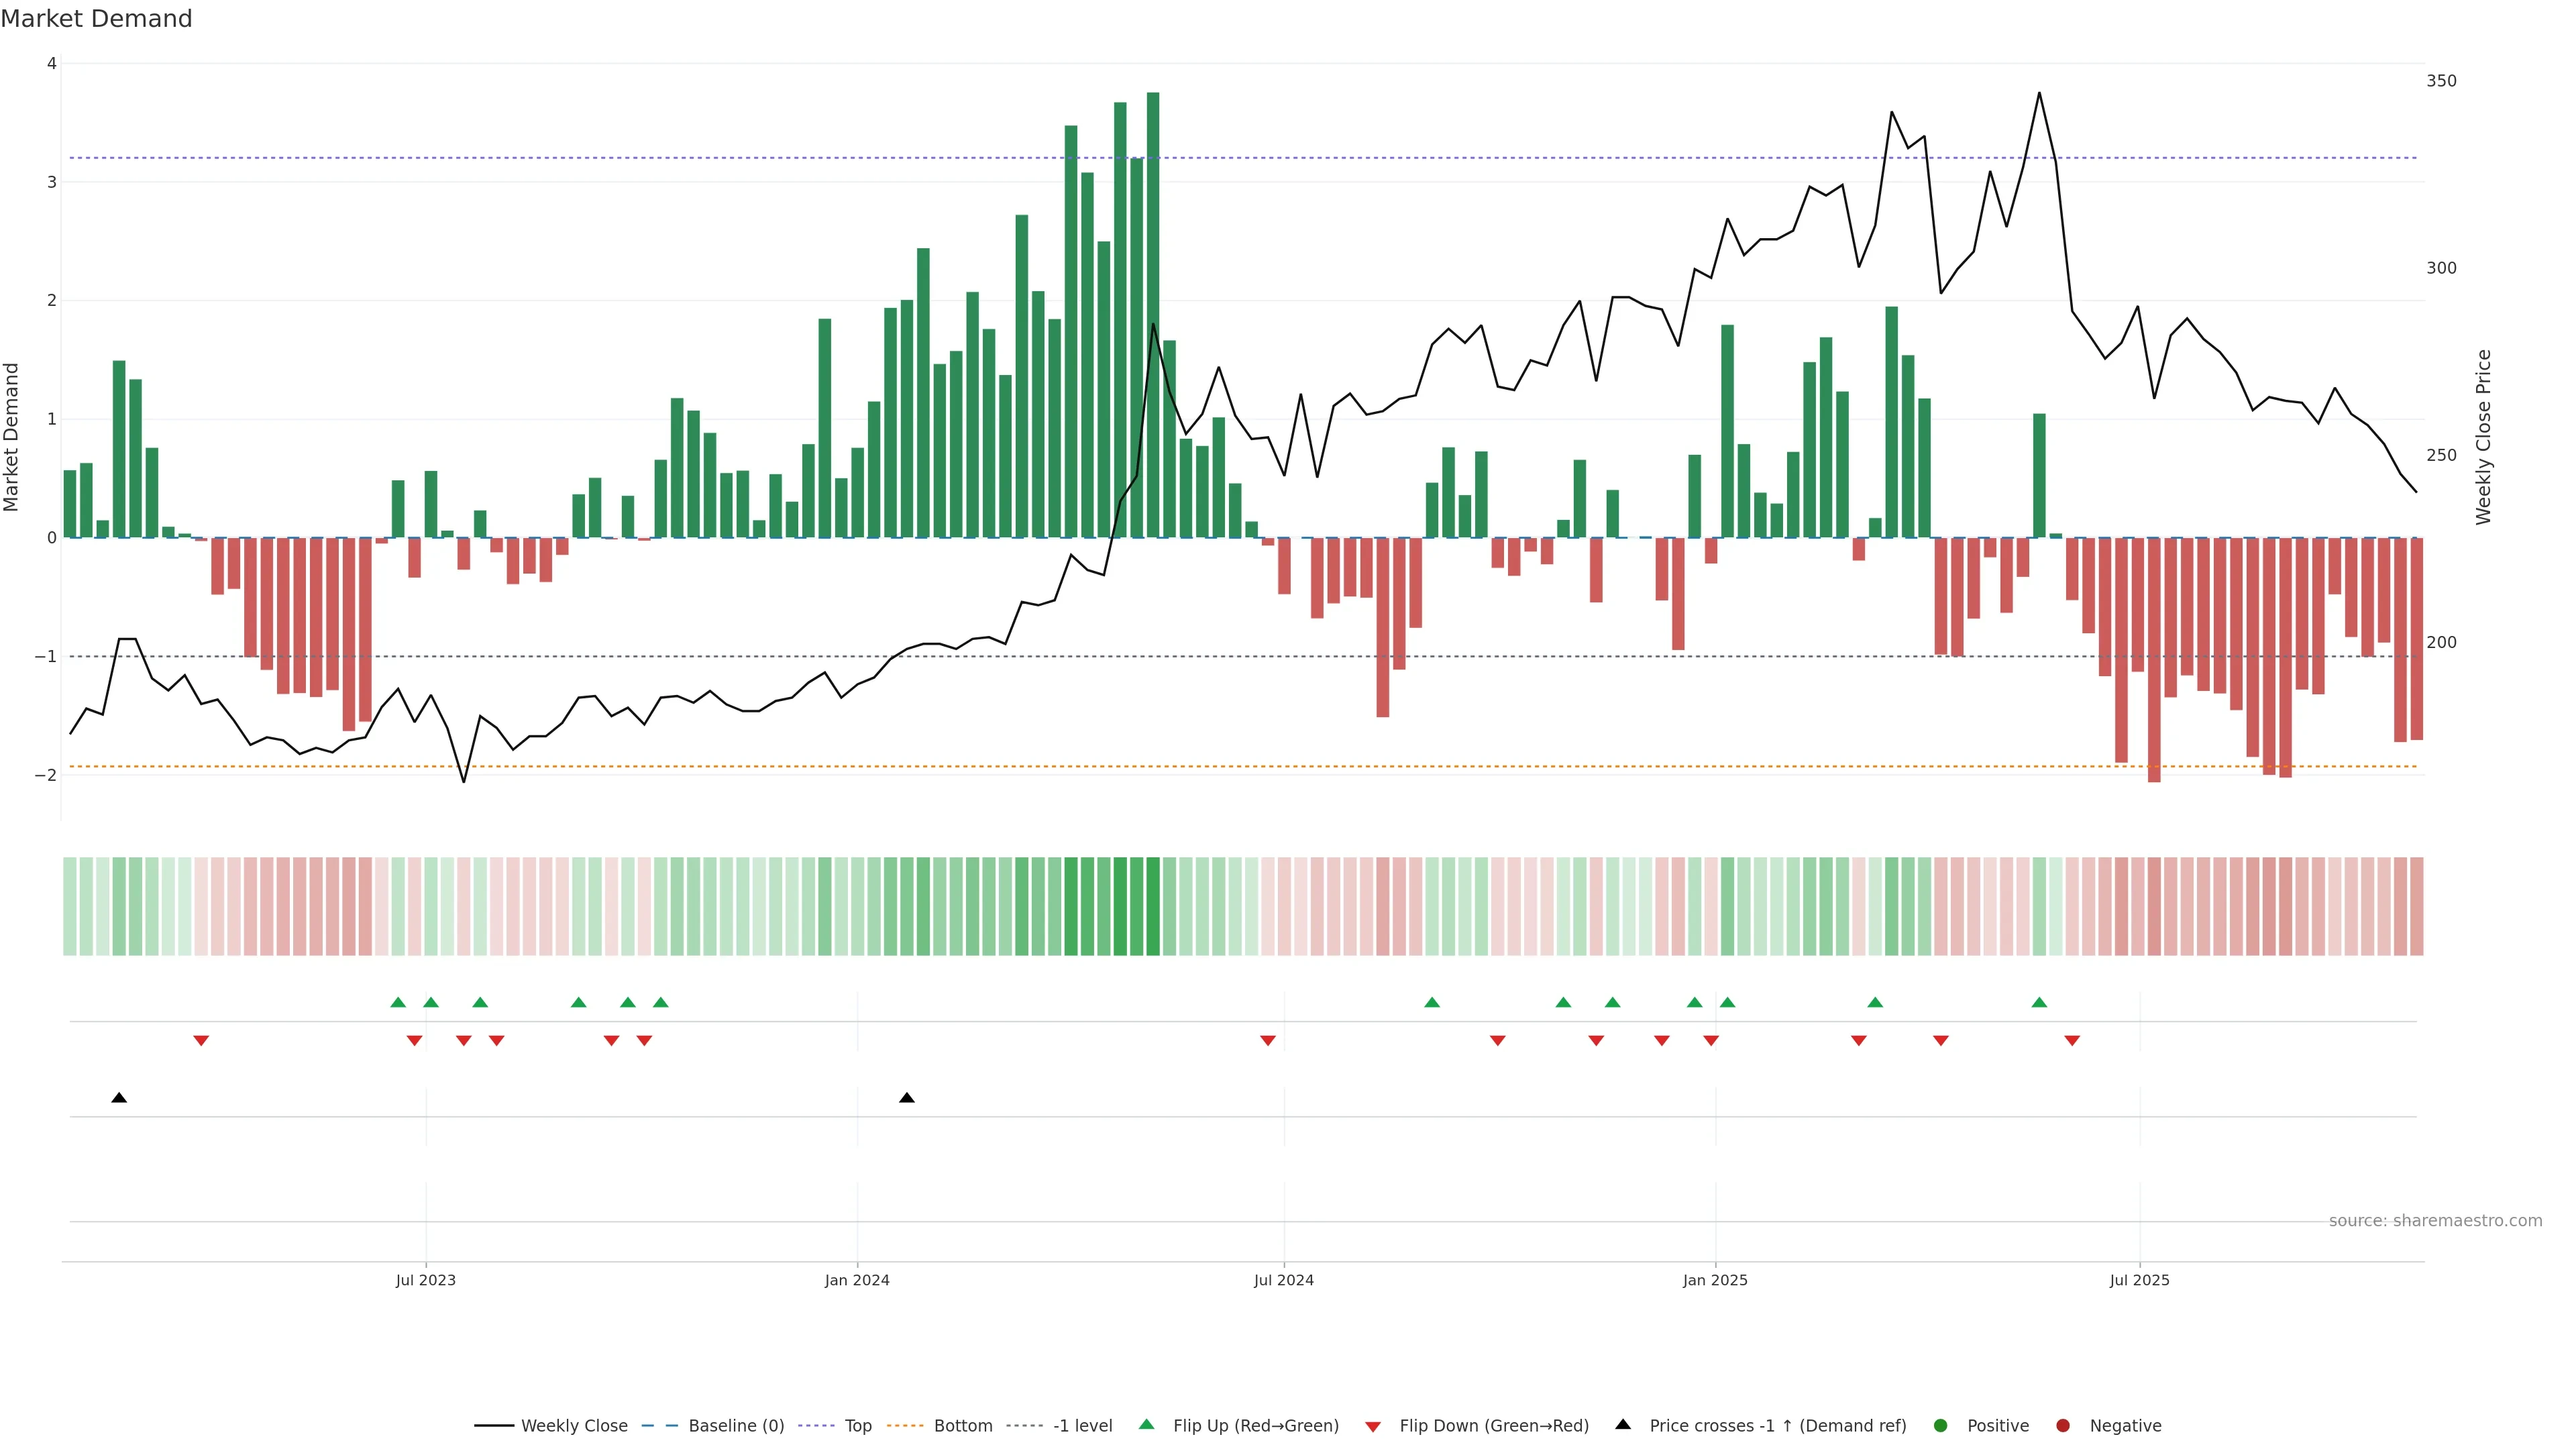The height and width of the screenshot is (1449, 2576).
Task: Click the black triangle marker after Jan 2024
Action: pyautogui.click(x=907, y=1098)
